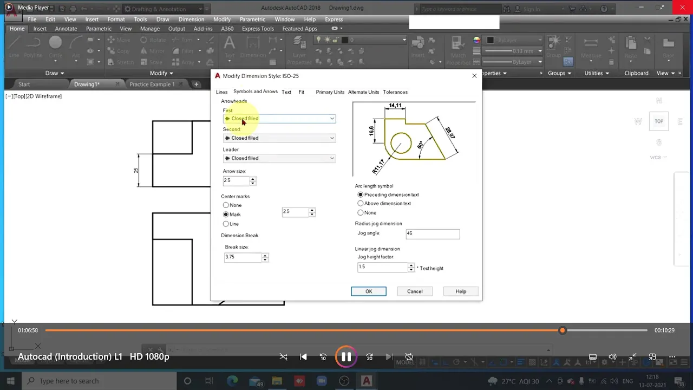Click Help in Modify Dimension Style

tap(461, 291)
